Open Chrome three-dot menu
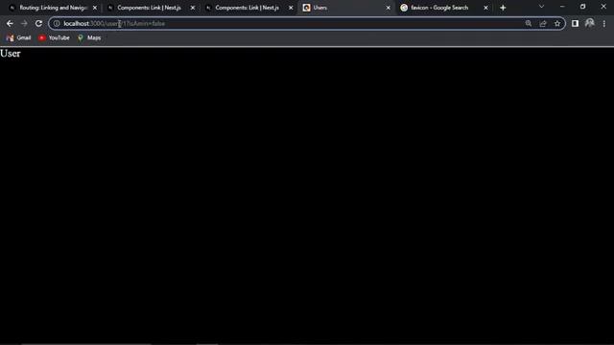614x345 pixels. tap(604, 23)
